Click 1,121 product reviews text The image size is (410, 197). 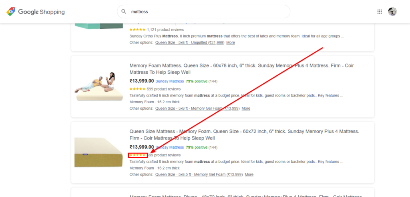[165, 30]
